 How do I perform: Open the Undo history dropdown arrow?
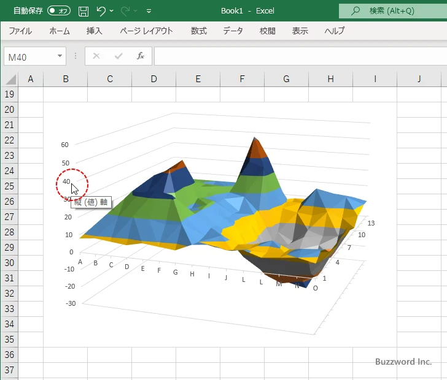(x=112, y=11)
